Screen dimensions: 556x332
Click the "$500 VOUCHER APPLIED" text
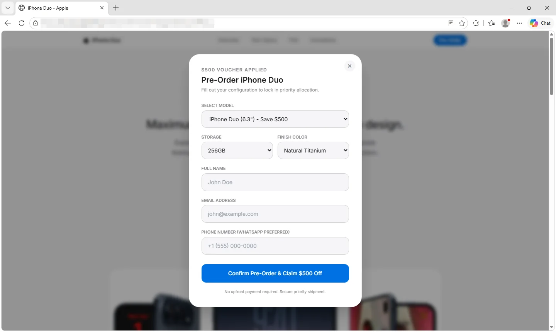coord(234,70)
